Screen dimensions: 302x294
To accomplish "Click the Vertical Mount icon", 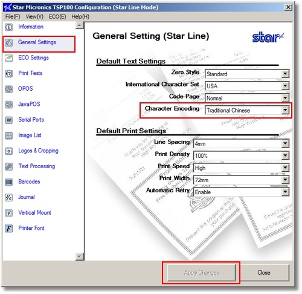I will (8, 213).
